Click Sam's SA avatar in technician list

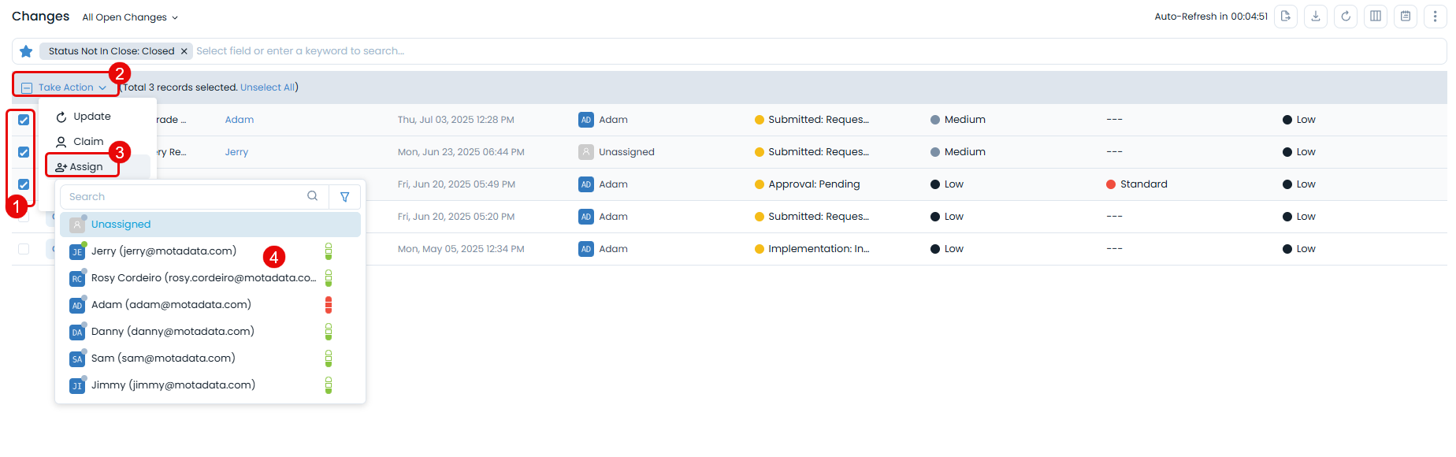[x=77, y=359]
